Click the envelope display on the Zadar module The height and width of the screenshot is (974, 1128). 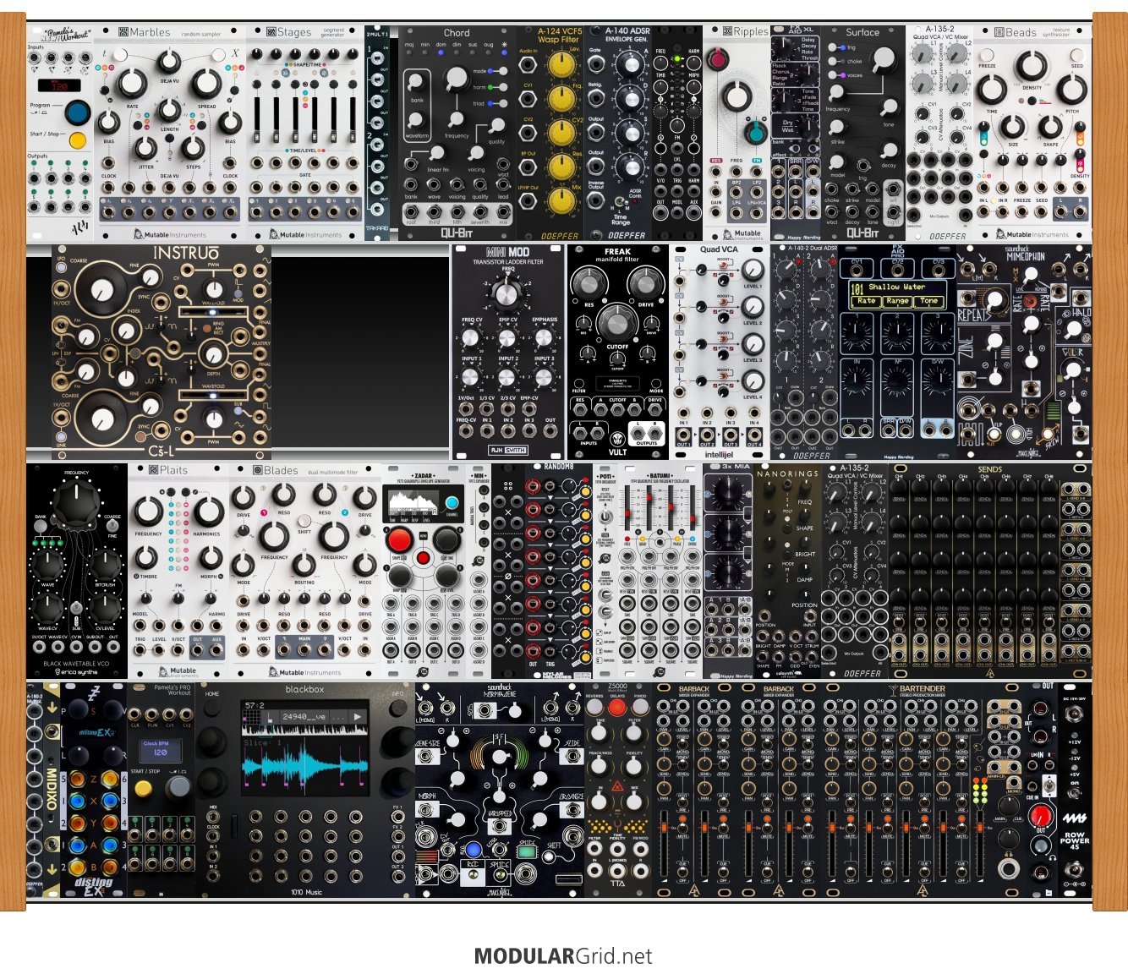coord(414,505)
